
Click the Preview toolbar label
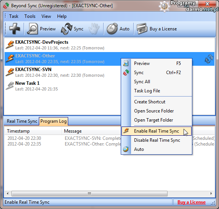click(x=48, y=29)
